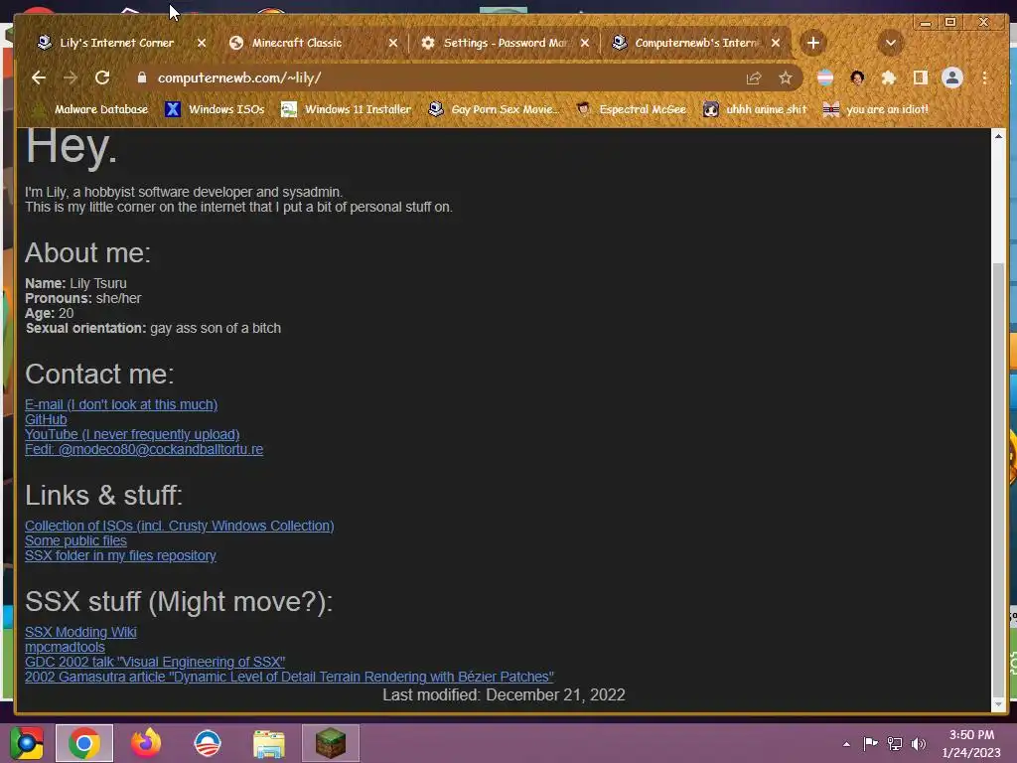Open the Start menu from the taskbar
This screenshot has width=1017, height=763.
pos(27,743)
